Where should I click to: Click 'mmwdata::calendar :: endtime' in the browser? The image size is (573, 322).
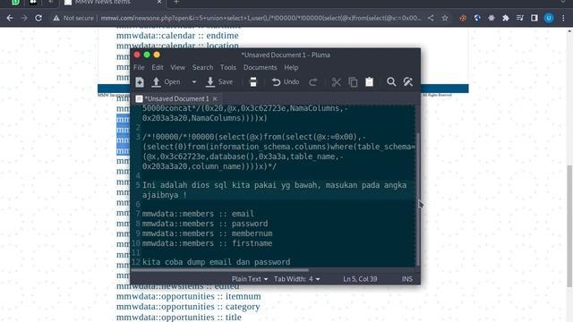(177, 36)
